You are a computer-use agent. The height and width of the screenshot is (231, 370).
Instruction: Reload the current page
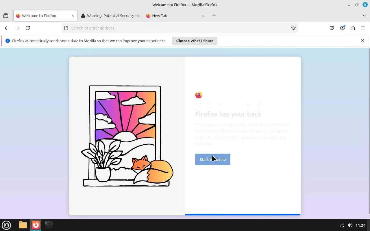click(28, 28)
